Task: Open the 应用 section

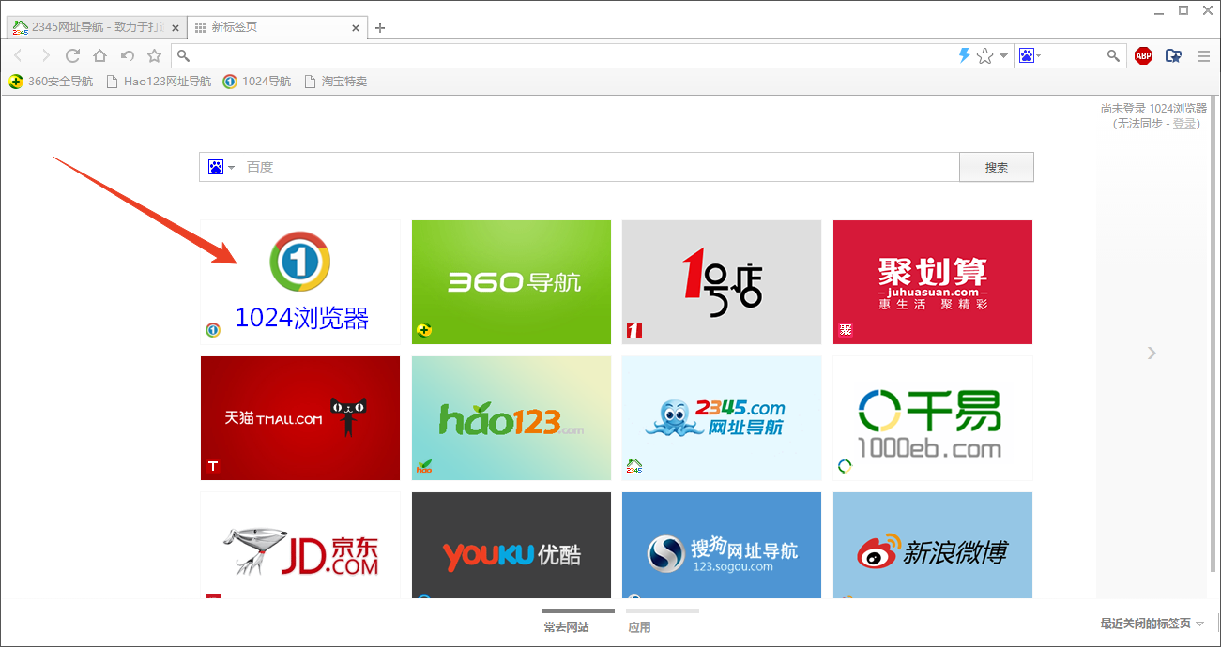Action: click(x=639, y=626)
